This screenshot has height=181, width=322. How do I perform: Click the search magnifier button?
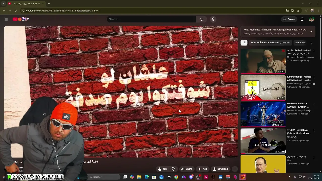click(x=202, y=19)
